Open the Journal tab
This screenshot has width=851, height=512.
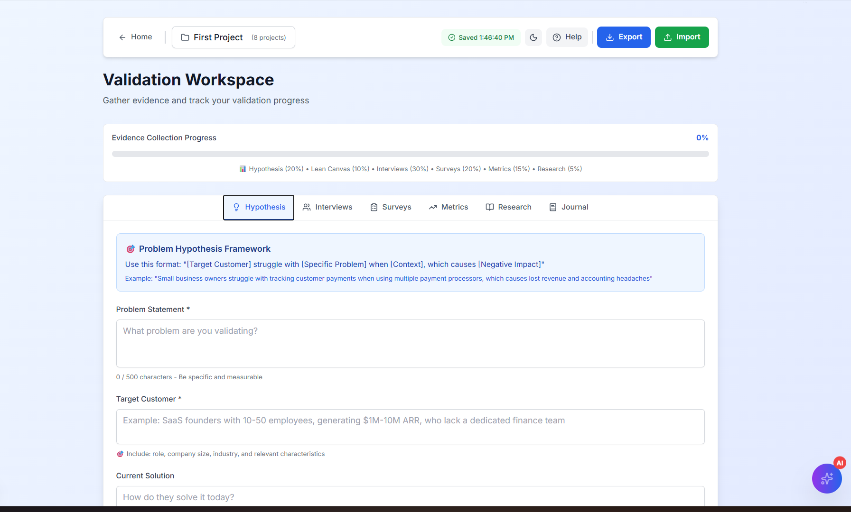pos(569,207)
